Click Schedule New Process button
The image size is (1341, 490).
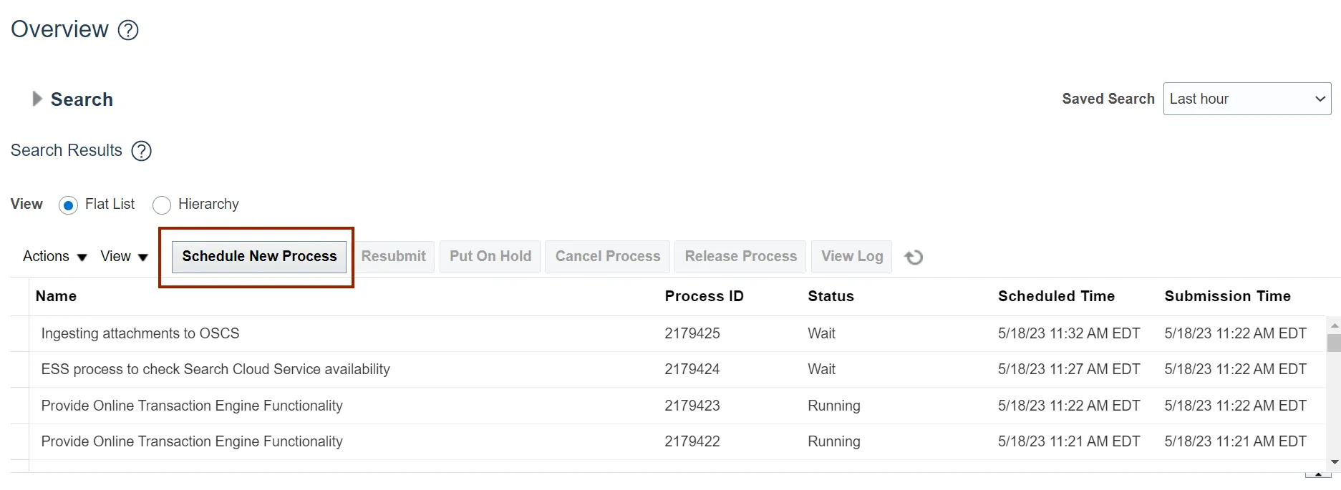point(259,256)
